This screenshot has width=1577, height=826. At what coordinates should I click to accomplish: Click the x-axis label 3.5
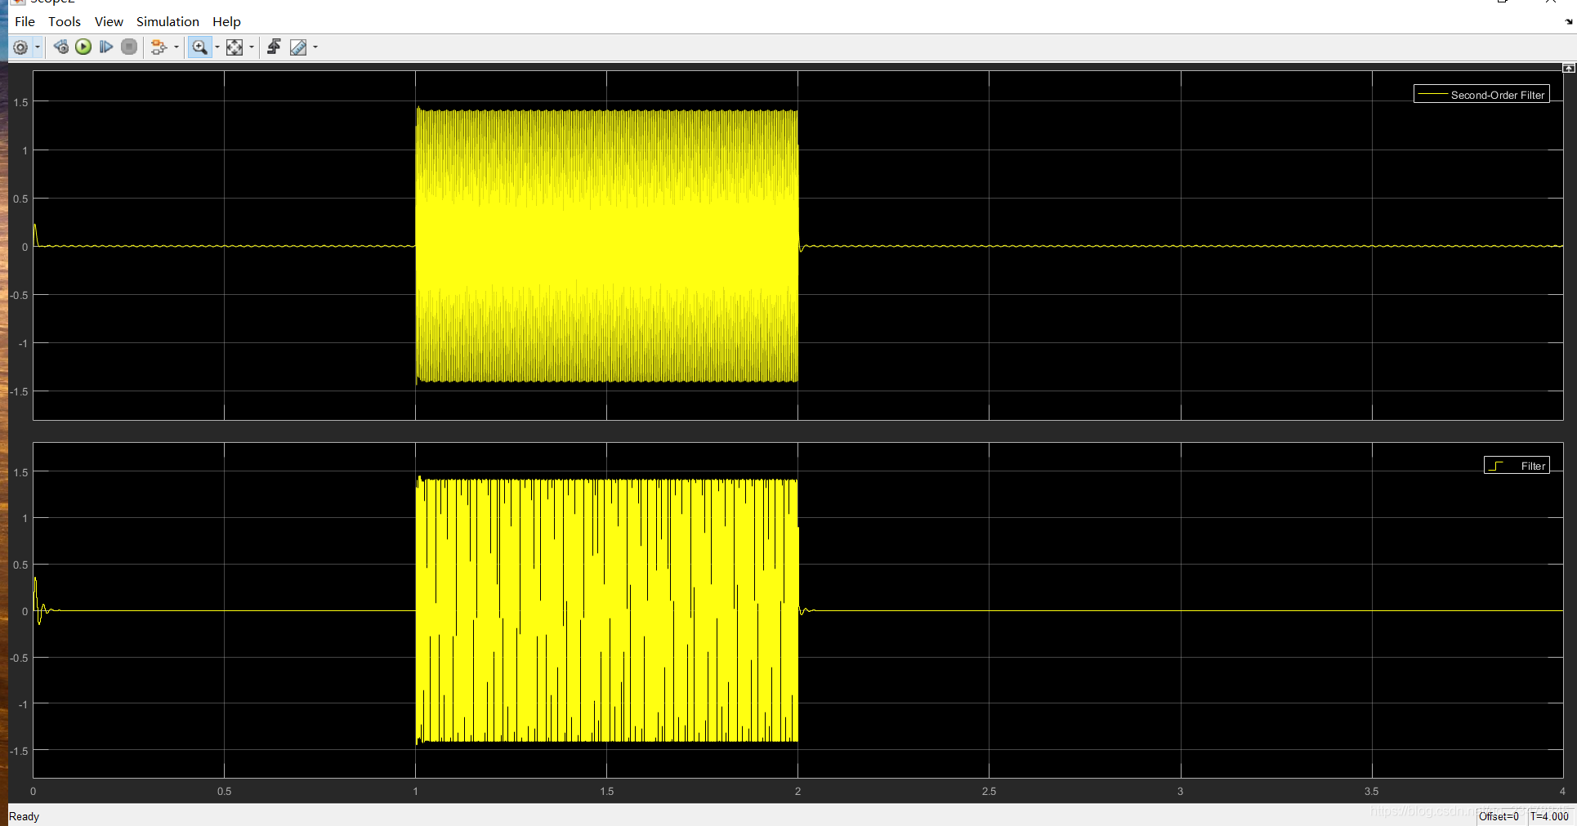coord(1371,791)
